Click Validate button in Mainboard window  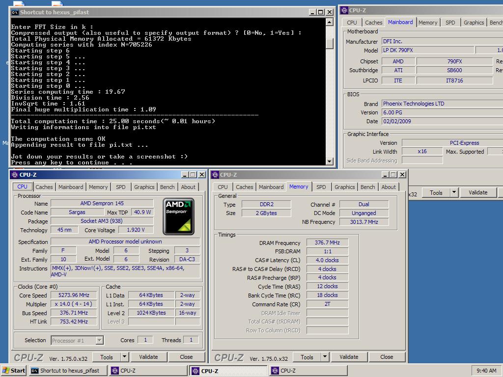click(478, 192)
